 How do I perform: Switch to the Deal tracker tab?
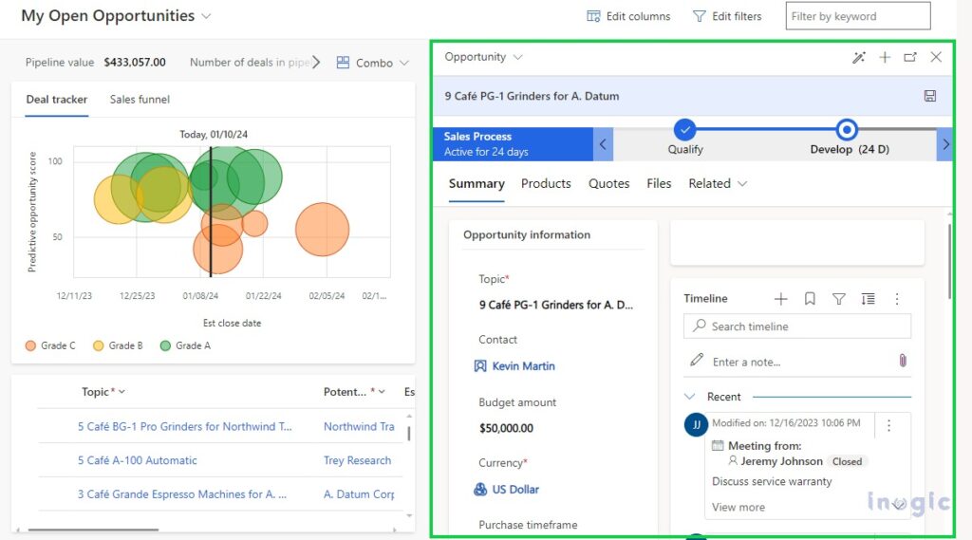[56, 100]
